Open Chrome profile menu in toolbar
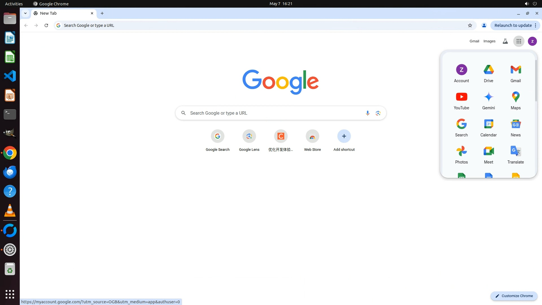 484,25
